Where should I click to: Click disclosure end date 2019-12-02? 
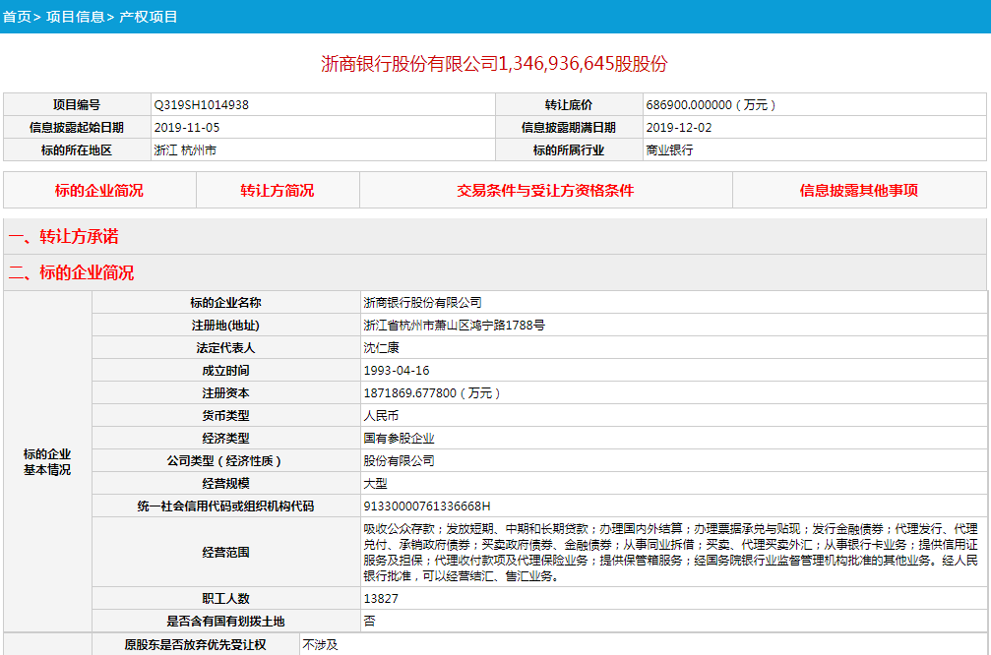(679, 128)
